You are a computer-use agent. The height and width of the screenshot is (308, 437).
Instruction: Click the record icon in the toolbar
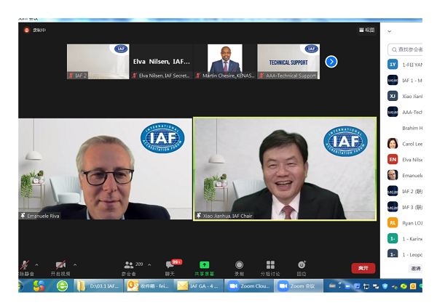point(239,266)
